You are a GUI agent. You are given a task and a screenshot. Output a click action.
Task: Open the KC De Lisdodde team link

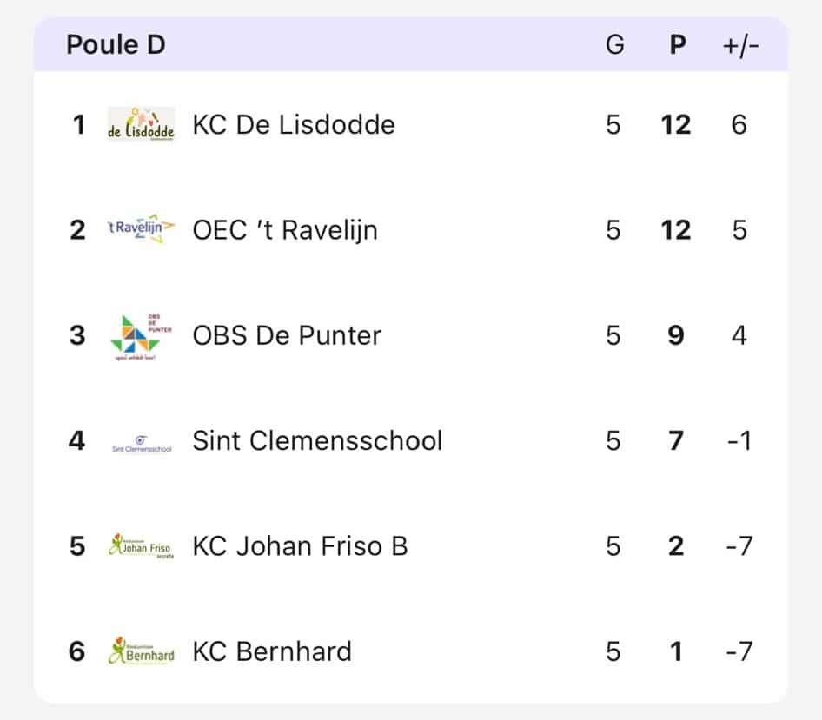pos(294,125)
